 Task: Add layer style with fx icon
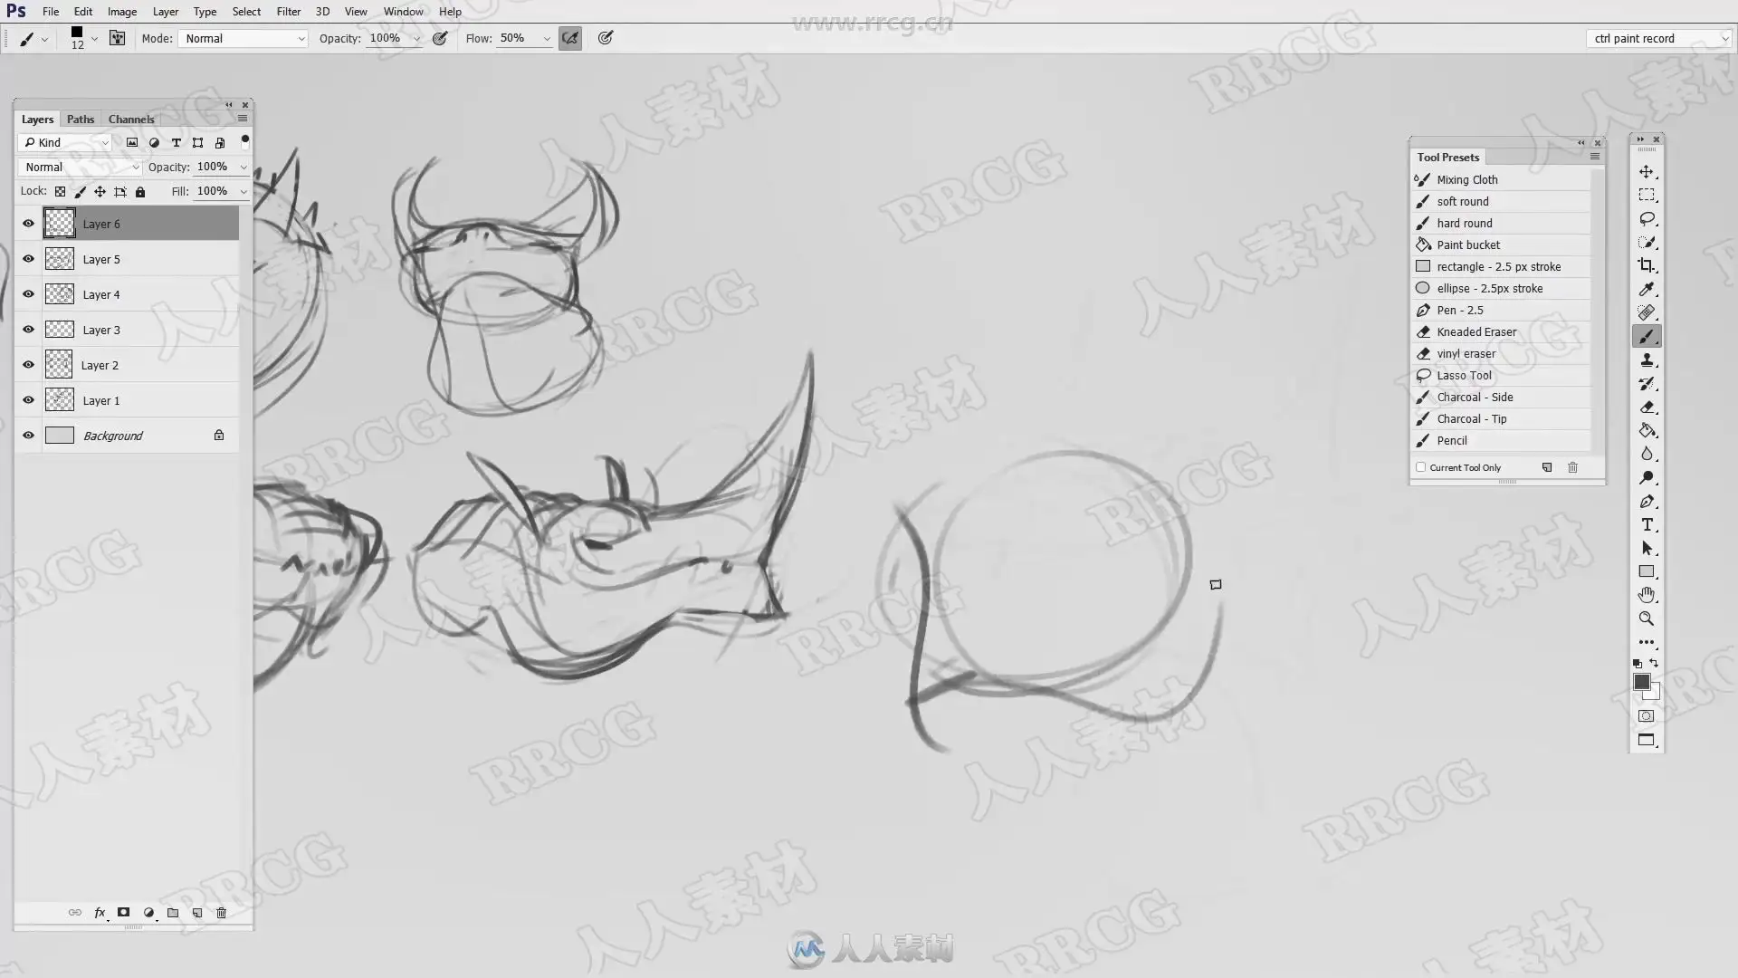(x=100, y=913)
